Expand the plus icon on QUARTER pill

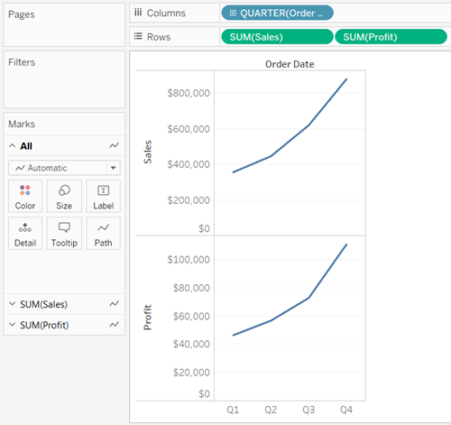[233, 13]
